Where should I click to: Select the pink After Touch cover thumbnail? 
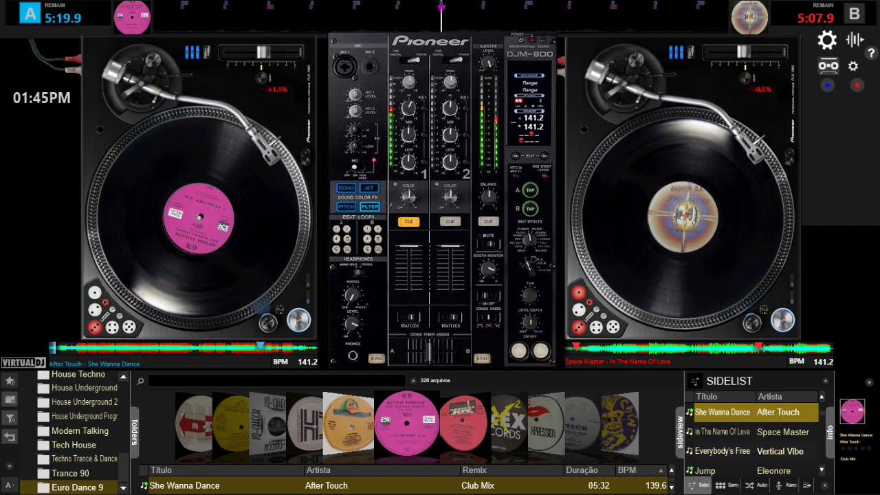click(407, 423)
